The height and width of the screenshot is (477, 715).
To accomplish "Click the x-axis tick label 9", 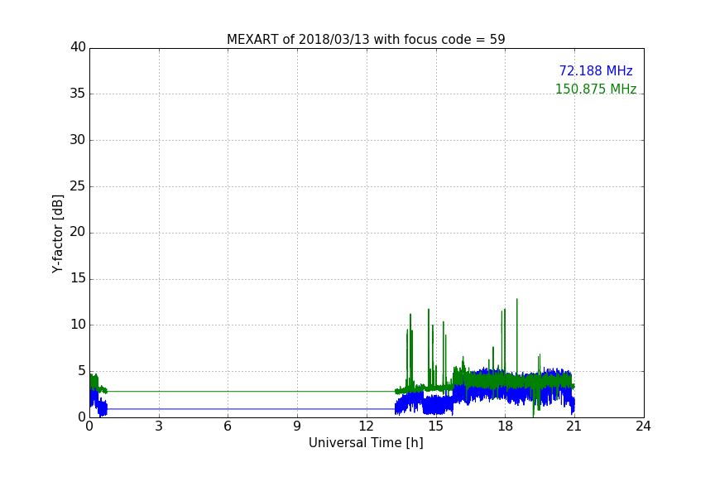I will pos(297,427).
